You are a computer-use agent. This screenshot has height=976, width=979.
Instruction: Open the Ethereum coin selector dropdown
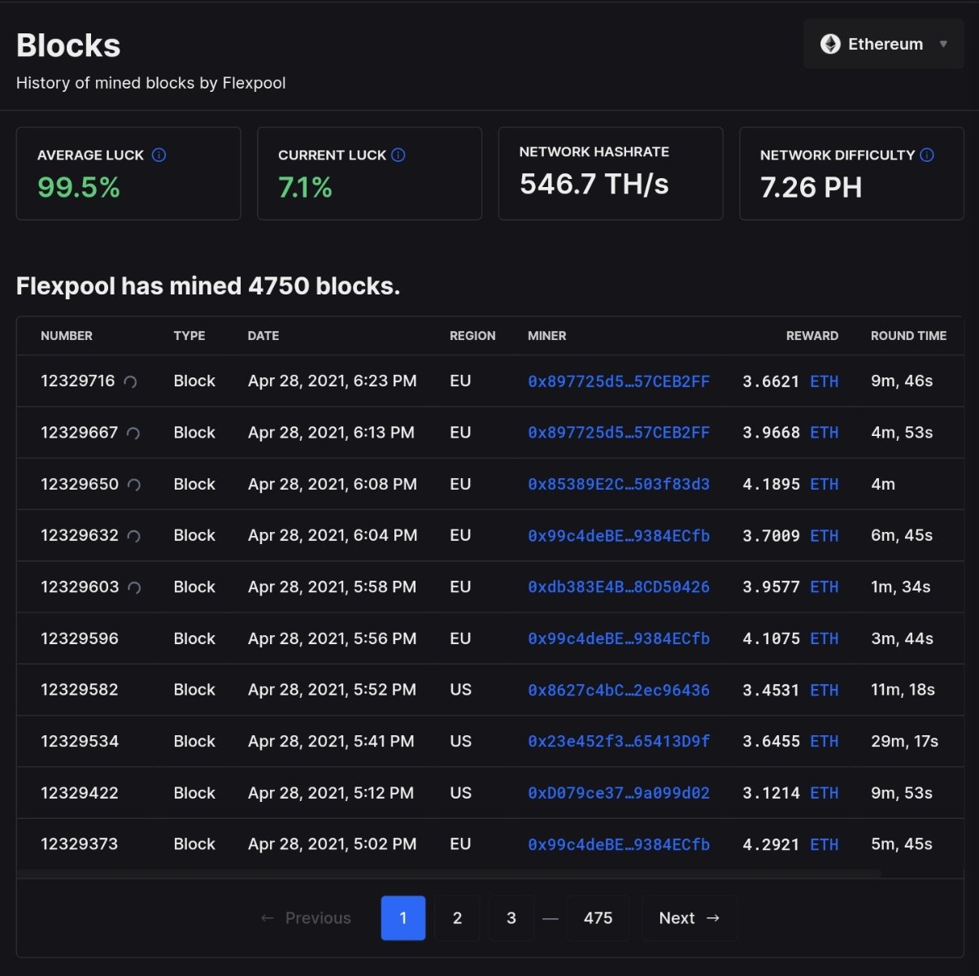point(883,44)
